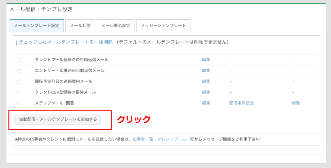Click 編集 next to ステップメール1回目
The image size is (331, 168).
tap(206, 103)
